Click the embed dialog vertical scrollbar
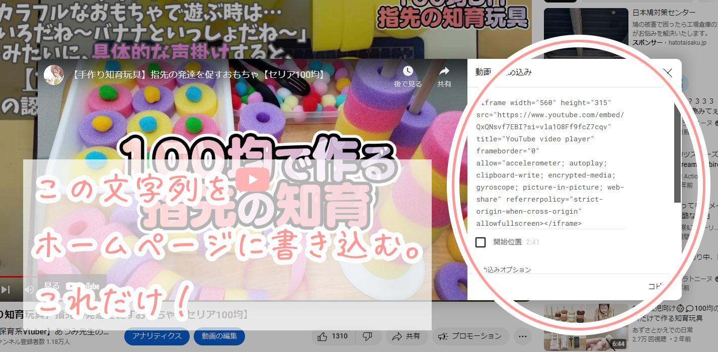Image resolution: width=718 pixels, height=352 pixels. (677, 152)
